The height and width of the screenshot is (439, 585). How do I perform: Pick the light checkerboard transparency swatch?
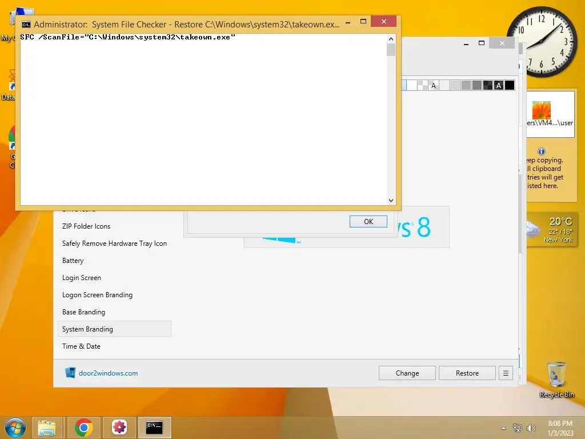click(423, 85)
